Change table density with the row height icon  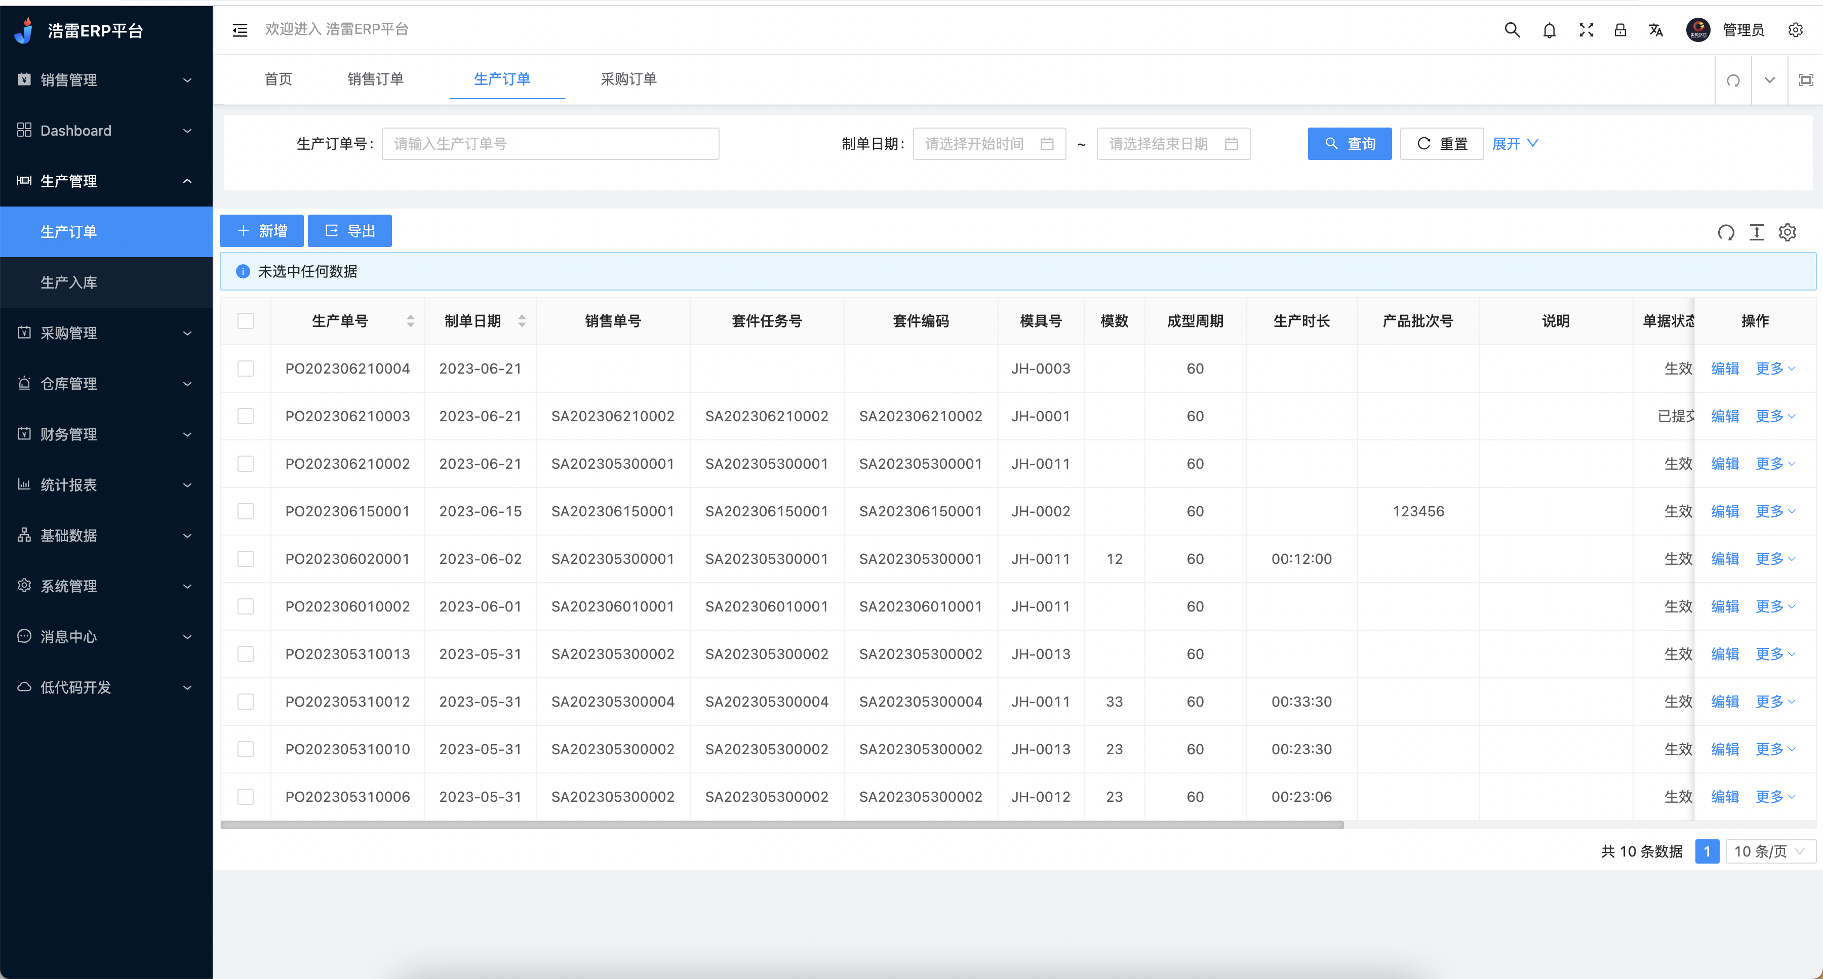point(1757,232)
